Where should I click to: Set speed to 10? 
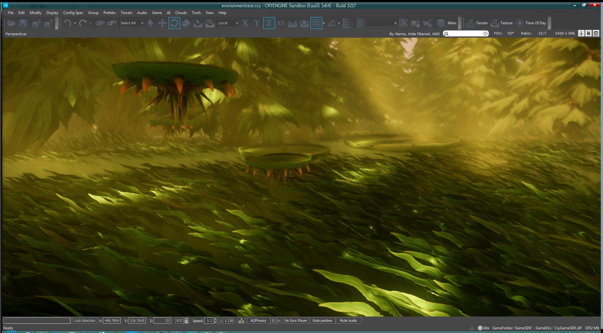[x=231, y=321]
